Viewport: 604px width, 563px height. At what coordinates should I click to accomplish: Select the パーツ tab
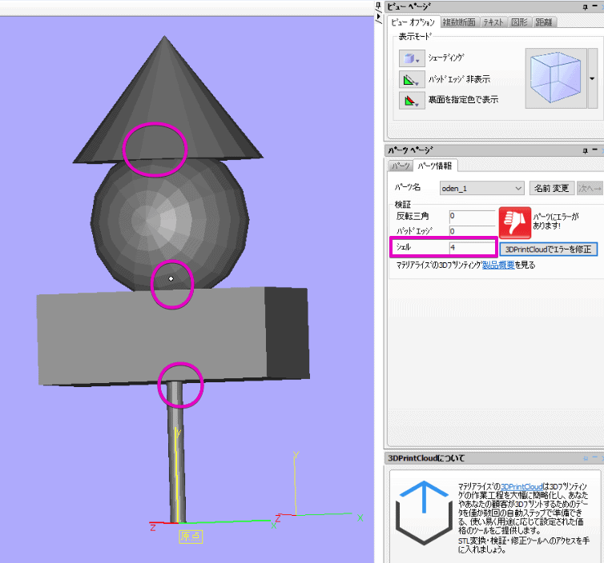400,166
